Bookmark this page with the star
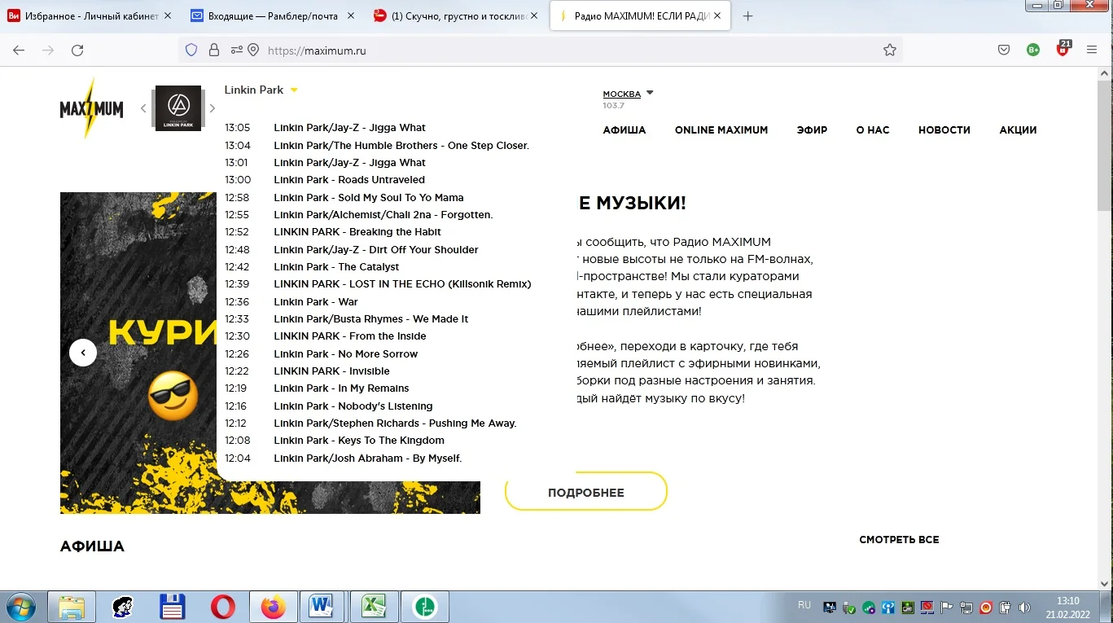Image resolution: width=1113 pixels, height=623 pixels. point(890,50)
